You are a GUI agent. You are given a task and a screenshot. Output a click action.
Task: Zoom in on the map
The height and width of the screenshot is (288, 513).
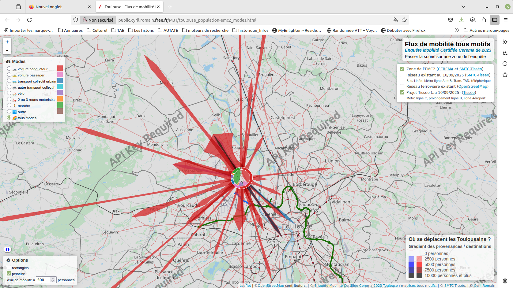[7, 42]
